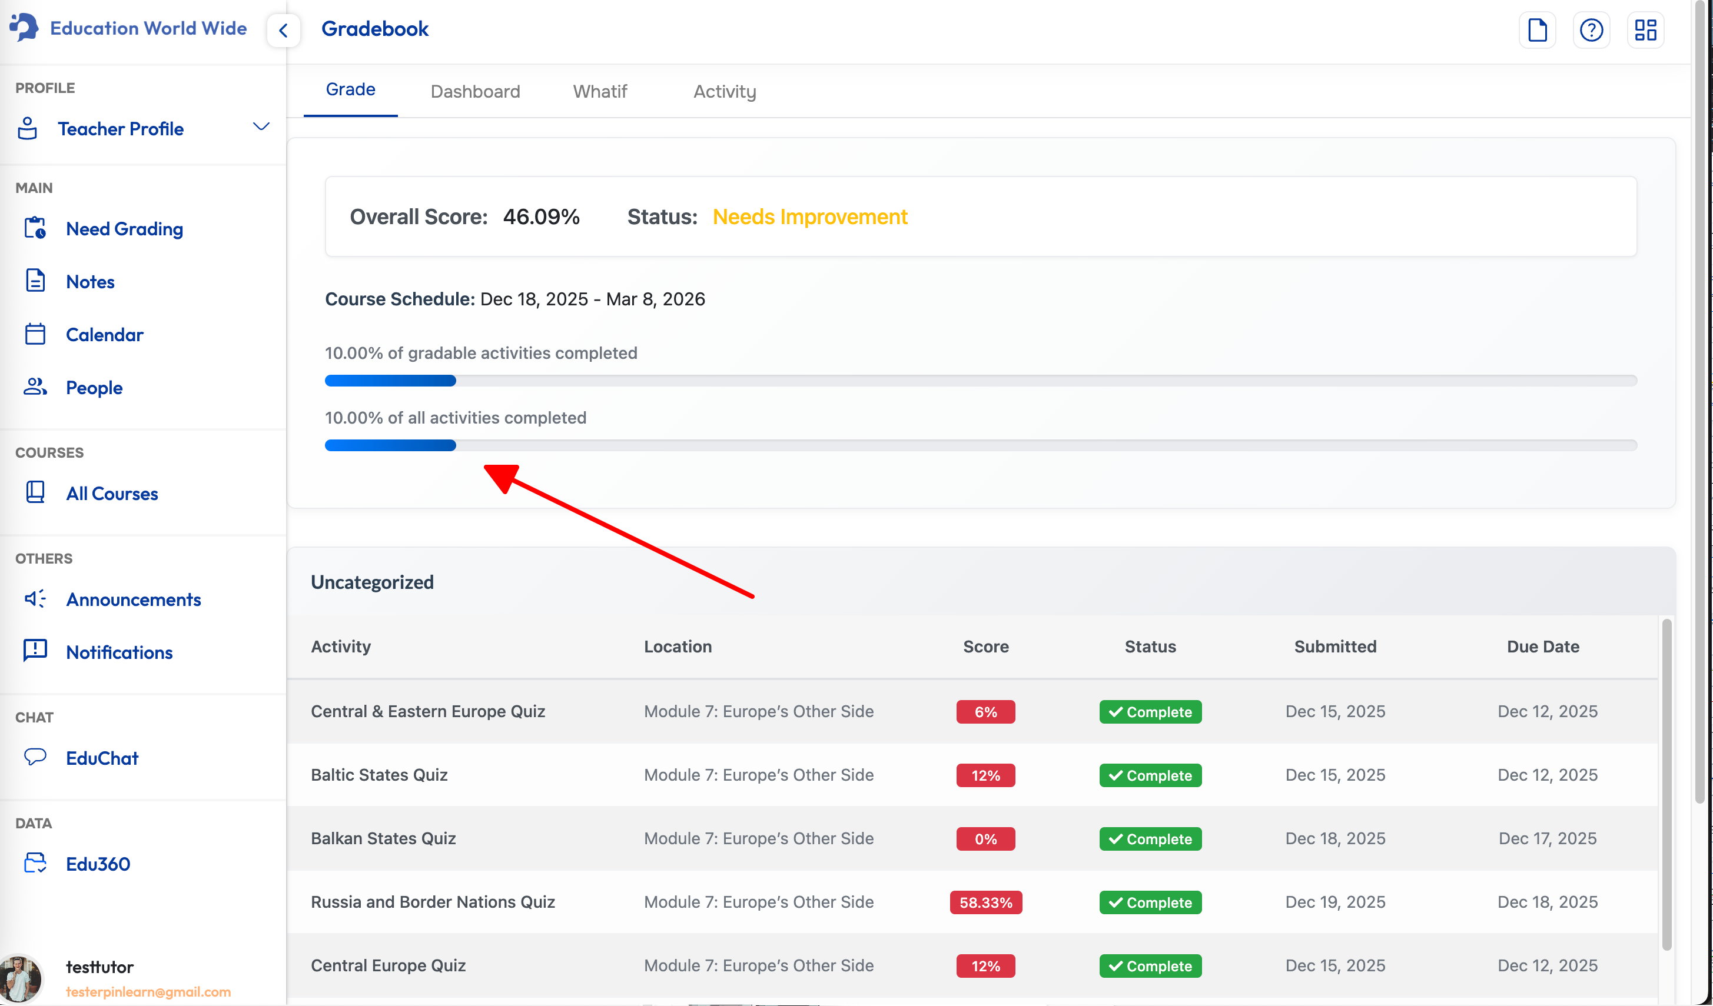Open the People icon in sidebar
The height and width of the screenshot is (1006, 1713).
35,387
